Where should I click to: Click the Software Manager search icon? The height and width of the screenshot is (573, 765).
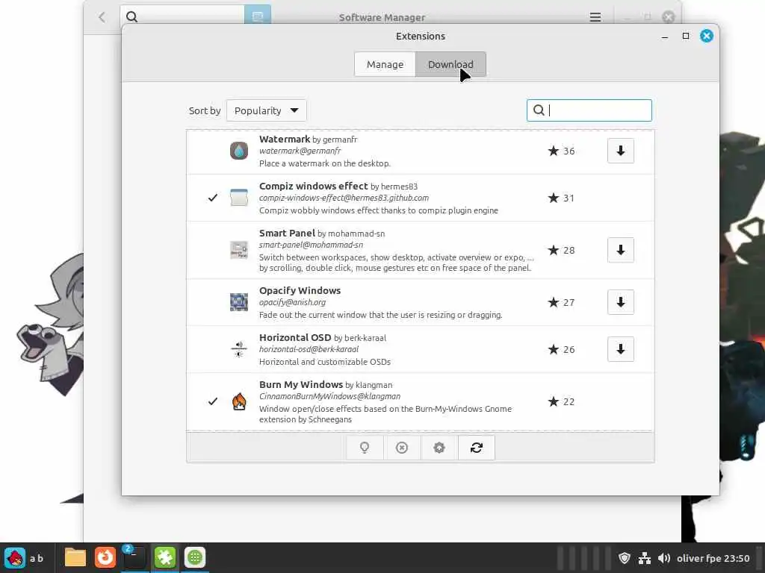tap(131, 17)
